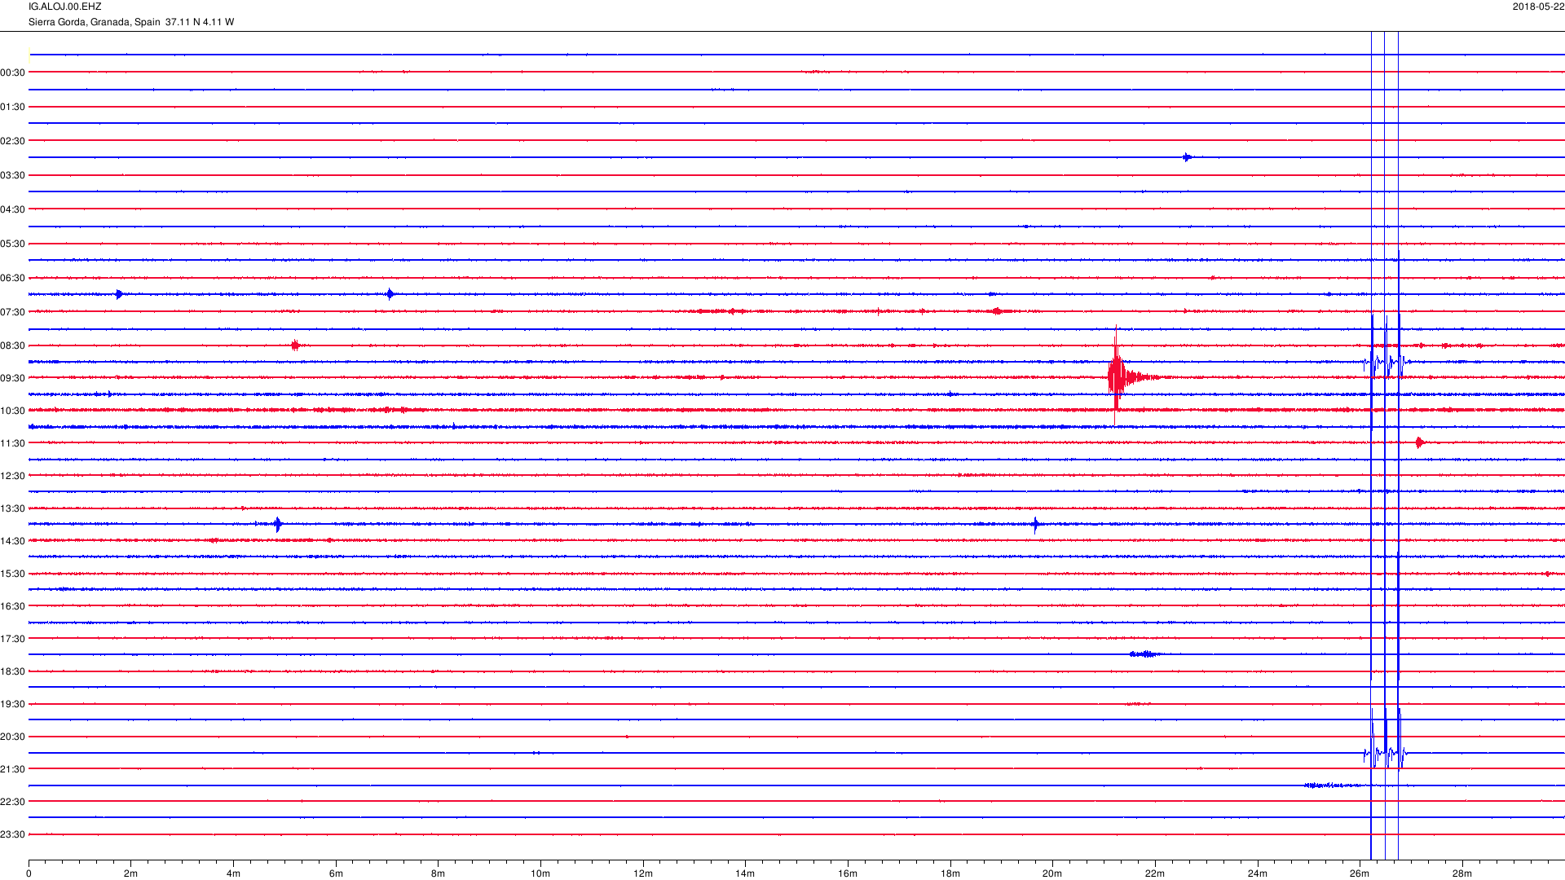1565x880 pixels.
Task: Select the 17:30 time label
Action: 12,639
